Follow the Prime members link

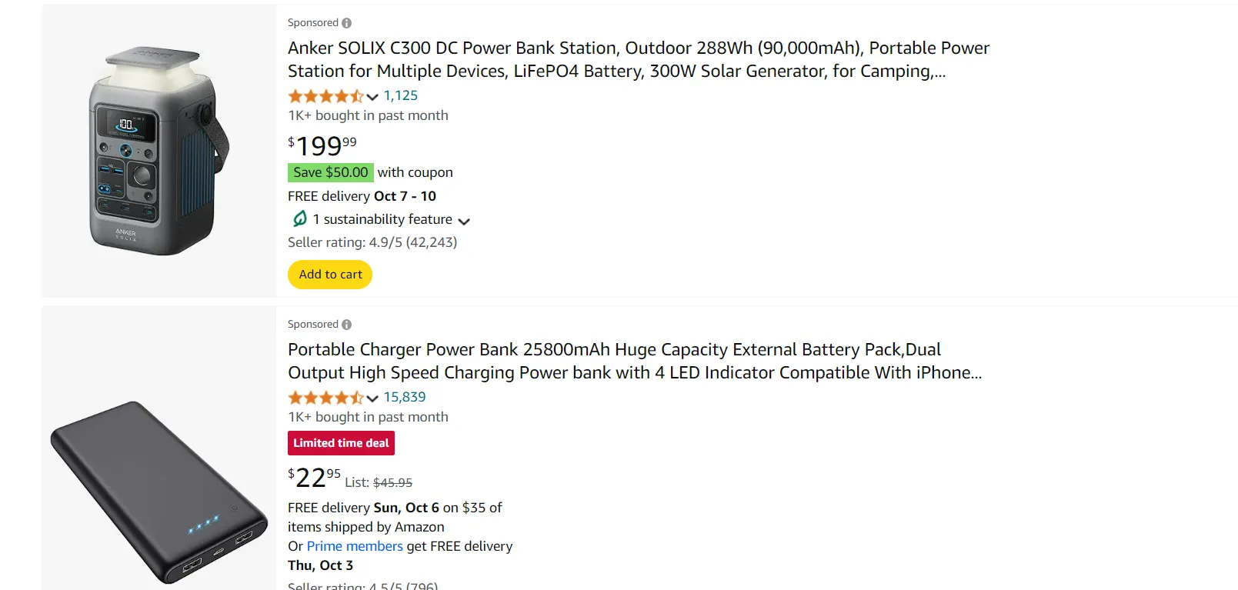pos(354,545)
